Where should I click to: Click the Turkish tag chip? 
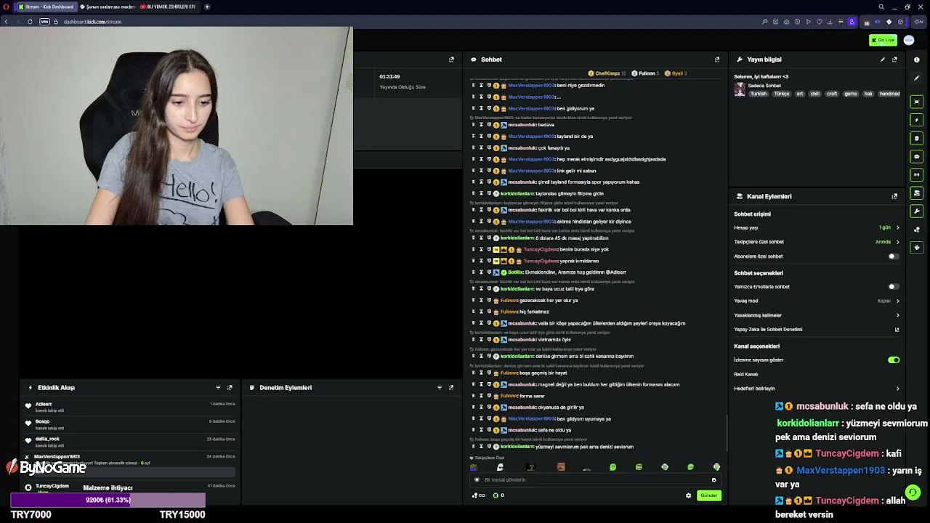(x=759, y=94)
